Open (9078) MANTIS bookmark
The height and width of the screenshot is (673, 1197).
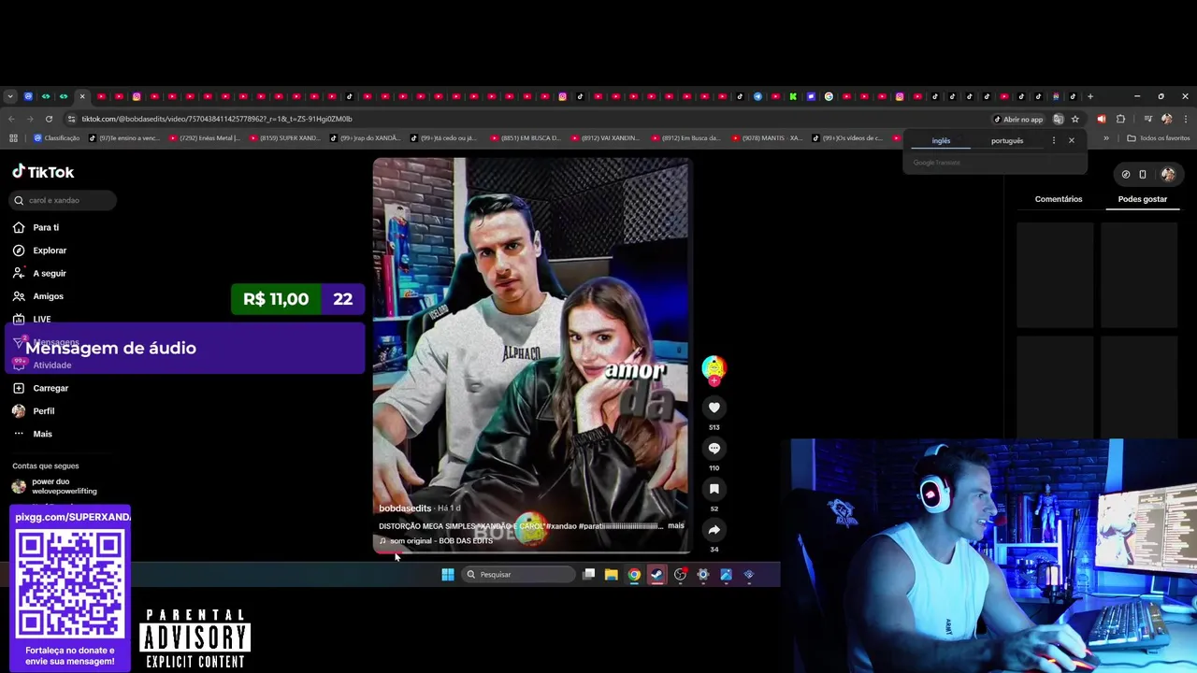point(767,138)
